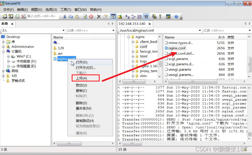Click the Copy toolbar icon

point(71,16)
